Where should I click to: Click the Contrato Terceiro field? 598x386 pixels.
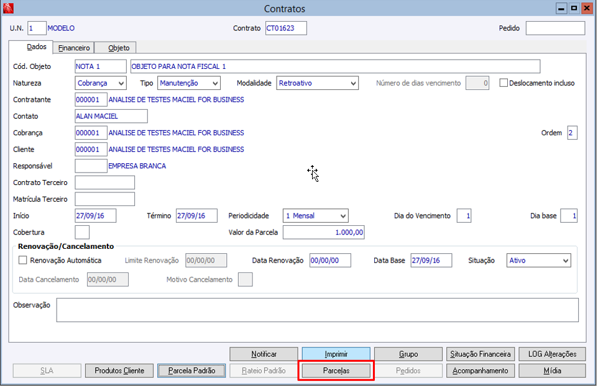click(105, 182)
